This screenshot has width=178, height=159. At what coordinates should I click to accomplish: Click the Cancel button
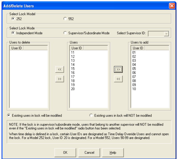click(x=89, y=153)
